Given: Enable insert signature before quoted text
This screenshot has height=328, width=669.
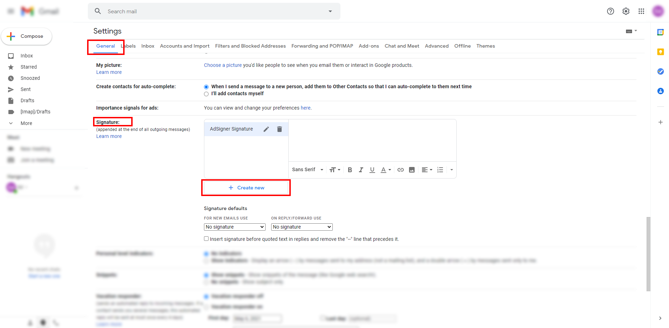Looking at the screenshot, I should click(206, 239).
